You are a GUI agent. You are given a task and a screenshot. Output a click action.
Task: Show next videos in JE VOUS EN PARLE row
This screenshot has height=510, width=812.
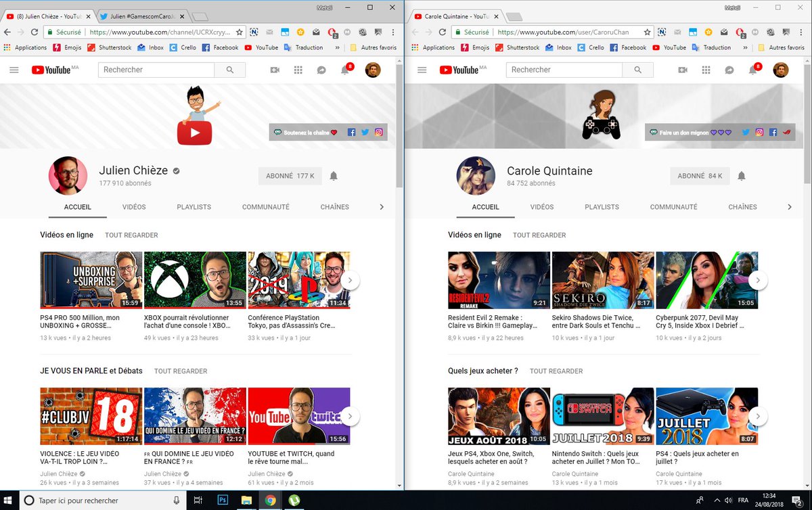[x=350, y=416]
